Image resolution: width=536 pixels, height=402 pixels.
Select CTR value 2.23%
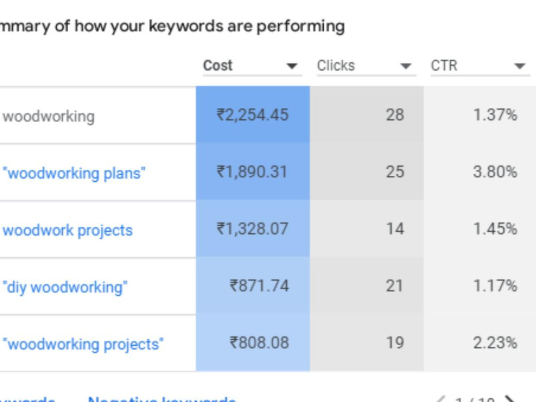pyautogui.click(x=495, y=343)
